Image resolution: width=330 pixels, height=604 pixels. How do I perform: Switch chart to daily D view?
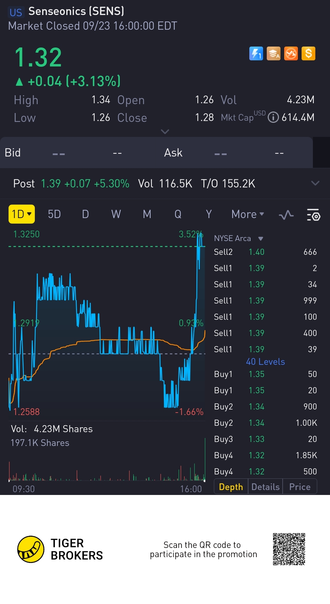coord(86,214)
